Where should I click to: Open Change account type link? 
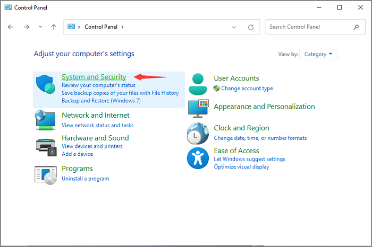coord(247,89)
